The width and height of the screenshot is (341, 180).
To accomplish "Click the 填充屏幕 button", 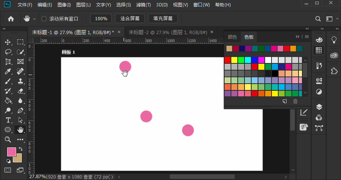I will tap(163, 19).
